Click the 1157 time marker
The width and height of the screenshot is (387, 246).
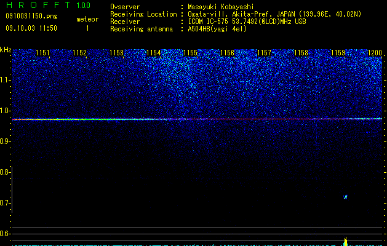coord(265,53)
